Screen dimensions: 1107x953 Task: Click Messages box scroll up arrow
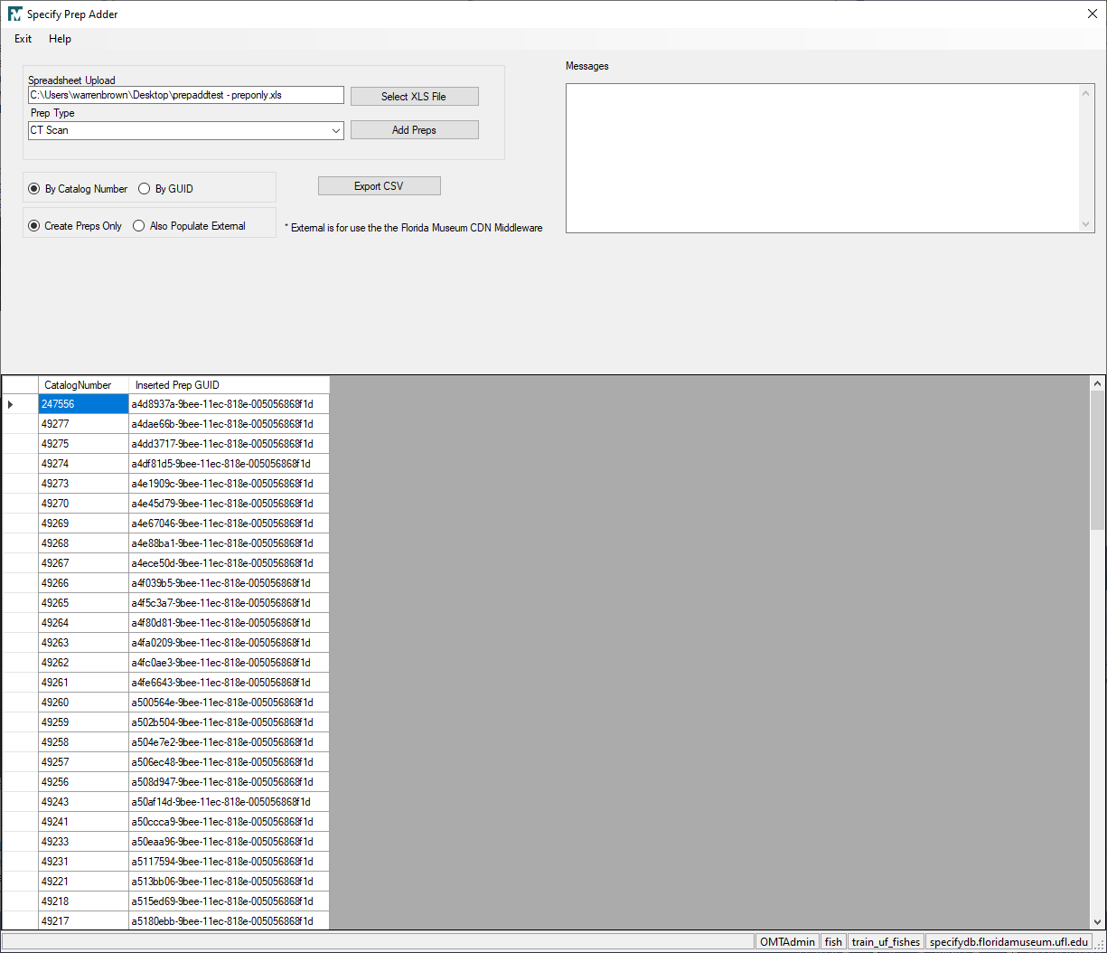coord(1086,92)
